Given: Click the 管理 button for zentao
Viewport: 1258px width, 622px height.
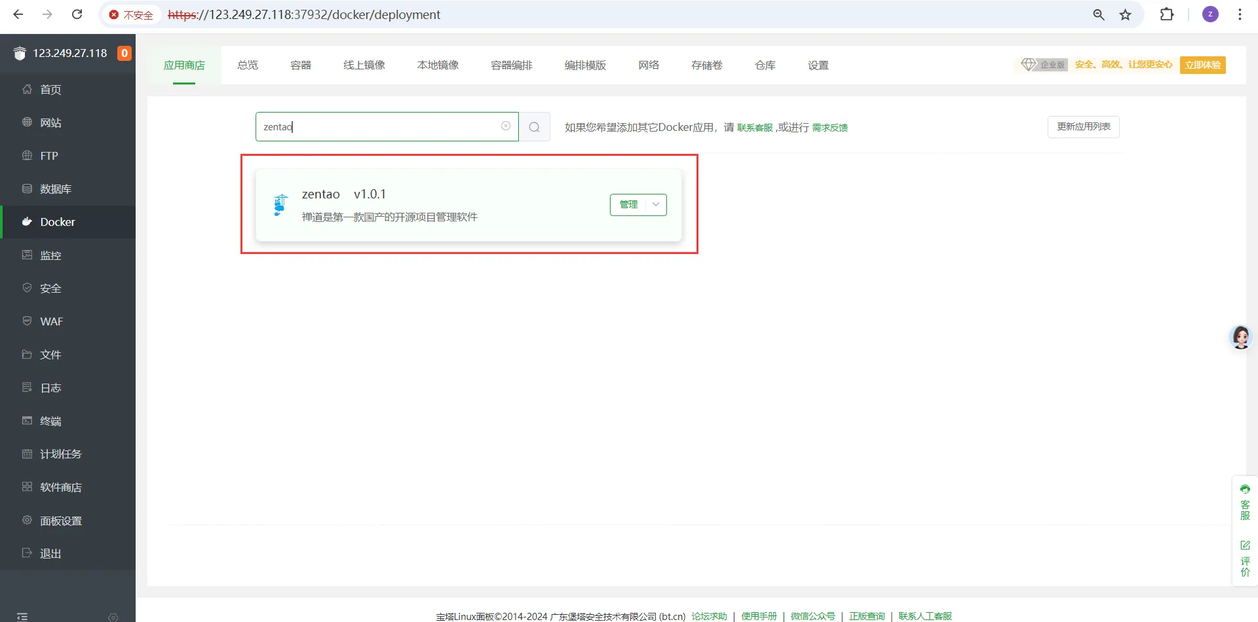Looking at the screenshot, I should coord(628,204).
